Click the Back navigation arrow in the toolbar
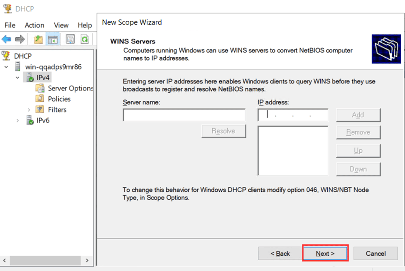 7,39
